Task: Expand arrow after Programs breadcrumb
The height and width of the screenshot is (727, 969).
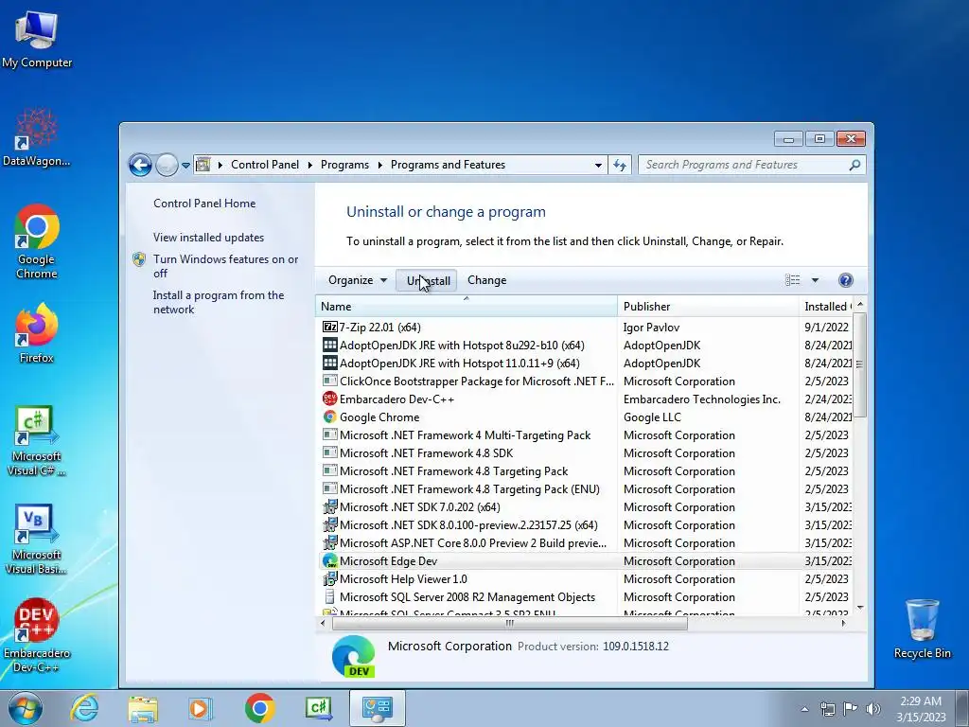Action: 379,165
